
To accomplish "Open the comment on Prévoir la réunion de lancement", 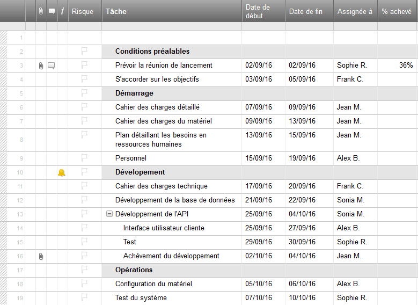I will [52, 66].
